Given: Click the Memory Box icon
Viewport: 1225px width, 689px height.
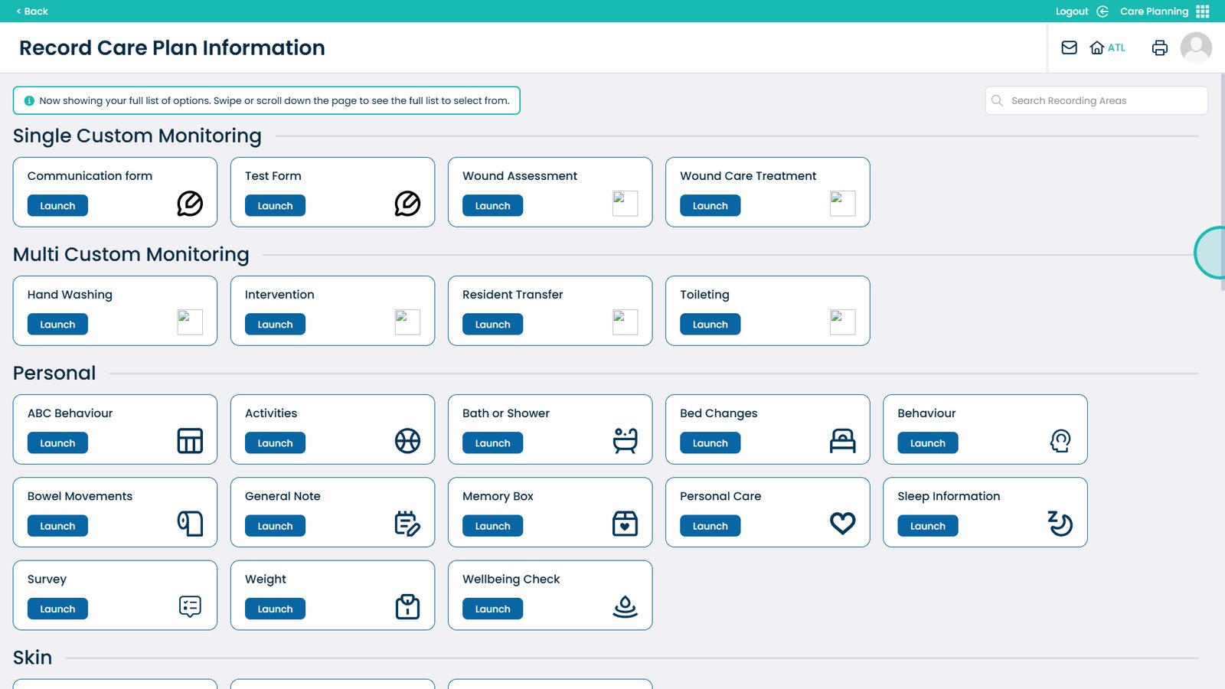Looking at the screenshot, I should point(625,524).
